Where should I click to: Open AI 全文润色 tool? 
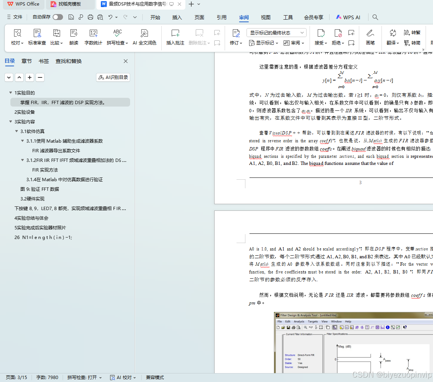[145, 37]
